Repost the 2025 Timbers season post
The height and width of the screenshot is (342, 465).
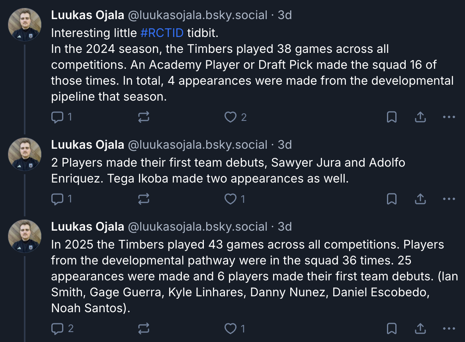[143, 328]
